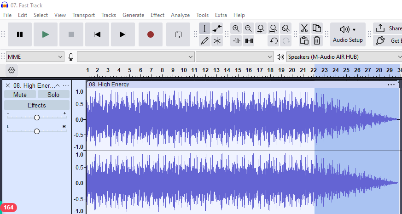Viewport: 402px width, 214px height.
Task: Click the red 164 notification badge
Action: pos(8,208)
